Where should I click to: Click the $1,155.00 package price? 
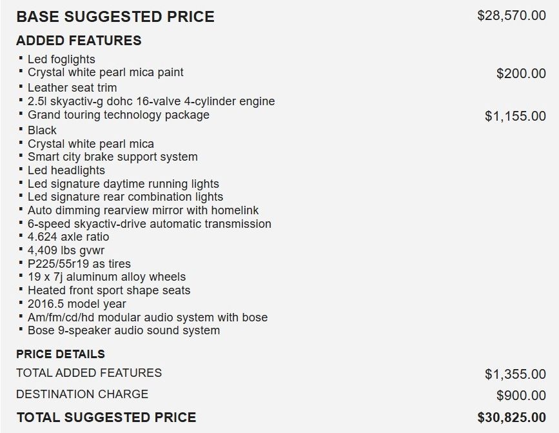tap(516, 116)
